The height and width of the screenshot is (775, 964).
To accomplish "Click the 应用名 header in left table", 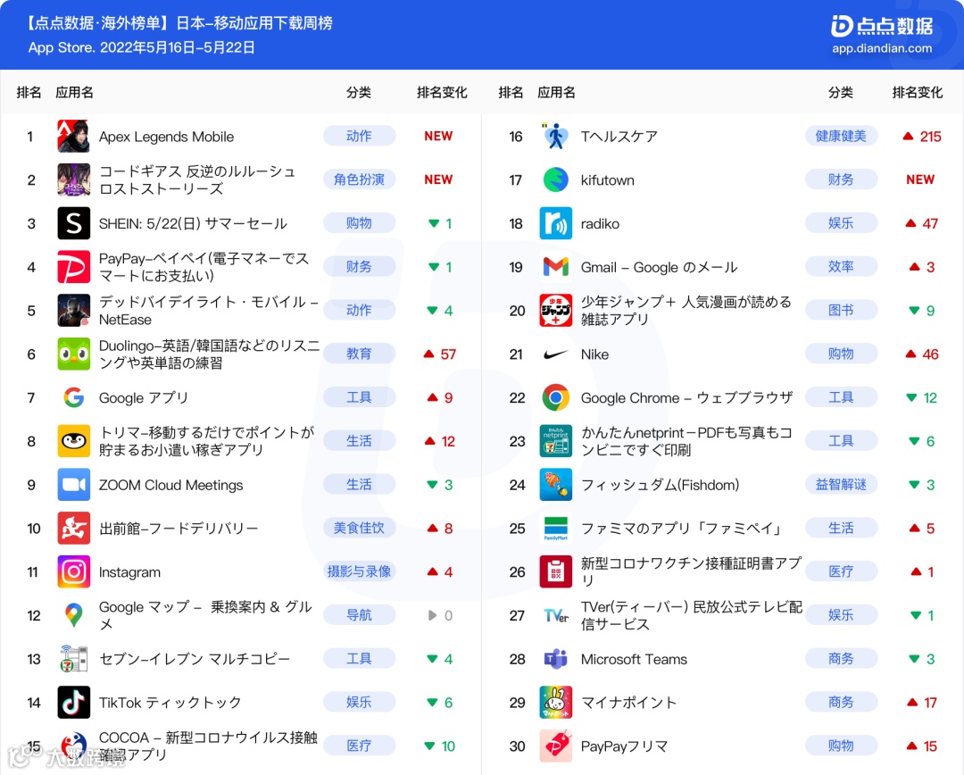I will coord(74,93).
